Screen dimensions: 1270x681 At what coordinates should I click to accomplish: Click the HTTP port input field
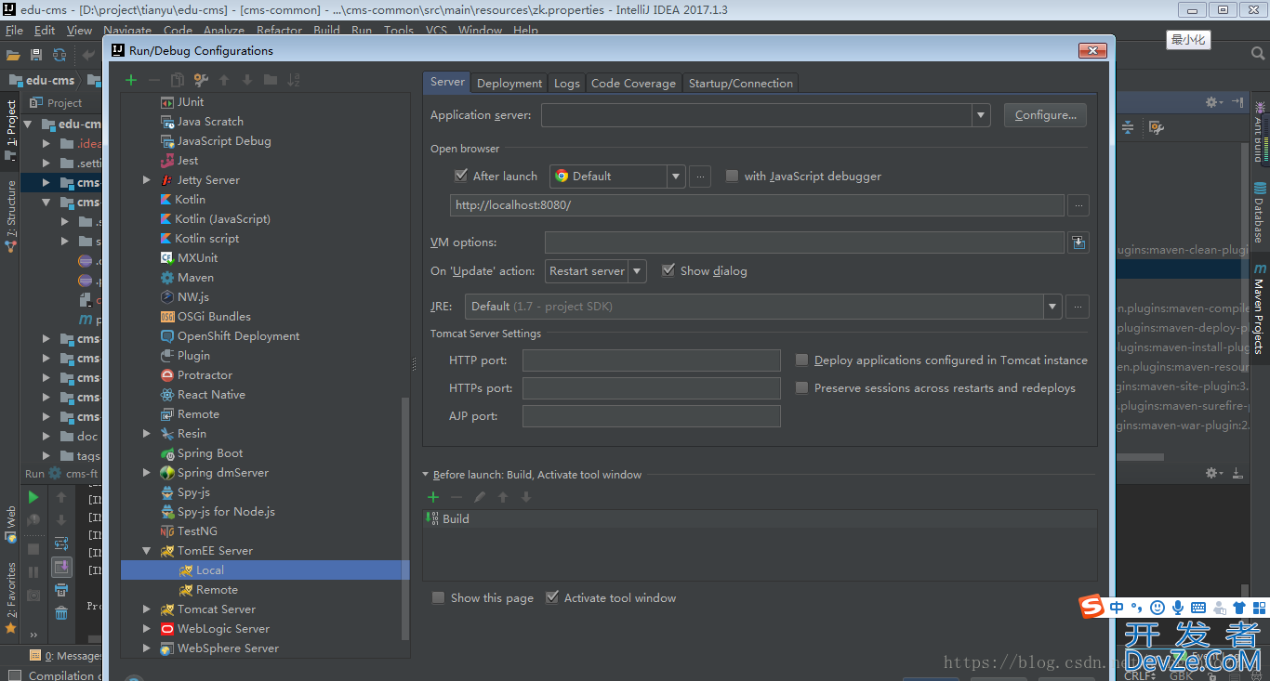[x=651, y=360]
